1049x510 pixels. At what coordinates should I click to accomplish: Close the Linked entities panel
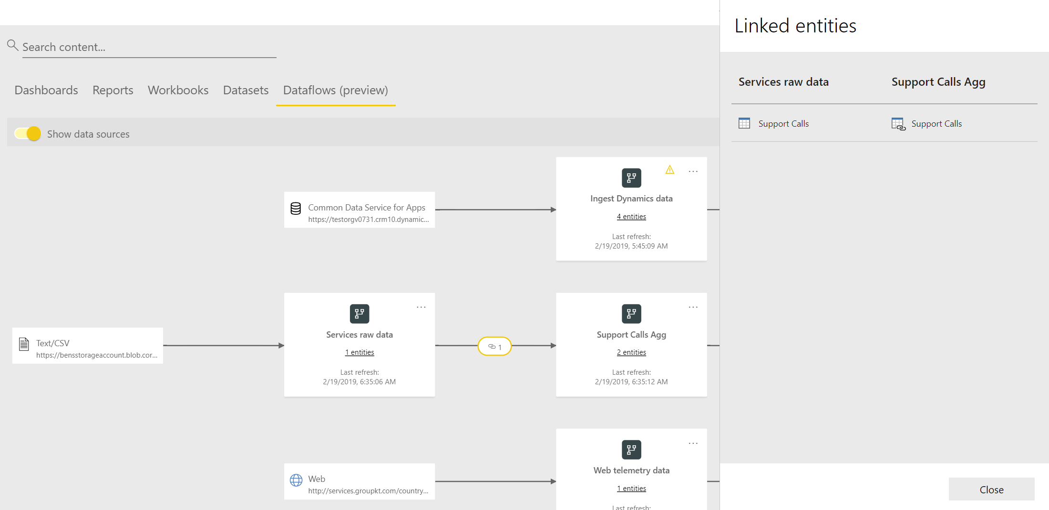(991, 489)
